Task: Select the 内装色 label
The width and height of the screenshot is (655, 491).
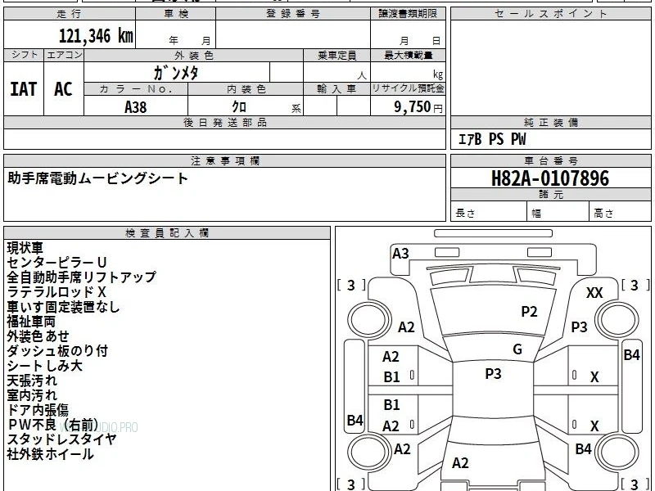Action: (x=246, y=89)
